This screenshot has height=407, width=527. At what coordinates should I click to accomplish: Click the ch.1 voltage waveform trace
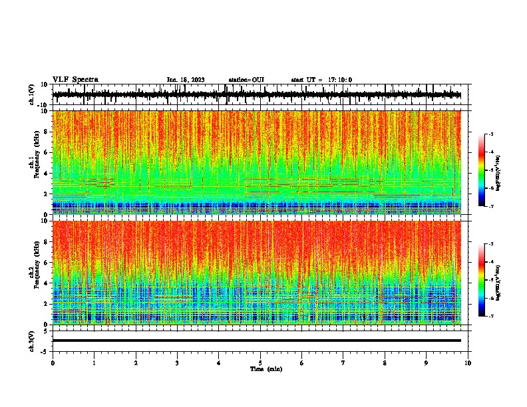click(x=257, y=94)
